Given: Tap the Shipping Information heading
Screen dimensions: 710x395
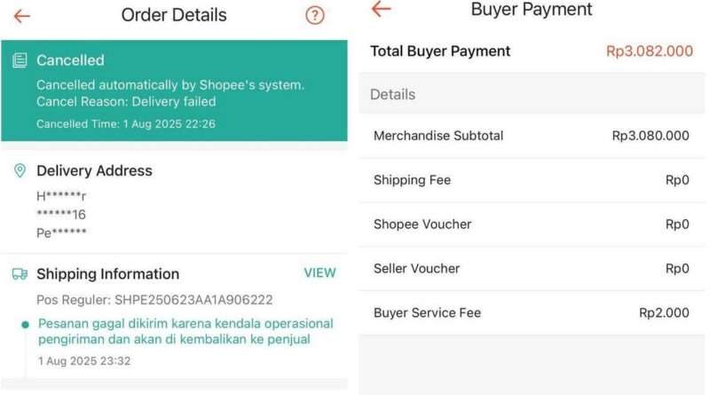Looking at the screenshot, I should point(107,273).
